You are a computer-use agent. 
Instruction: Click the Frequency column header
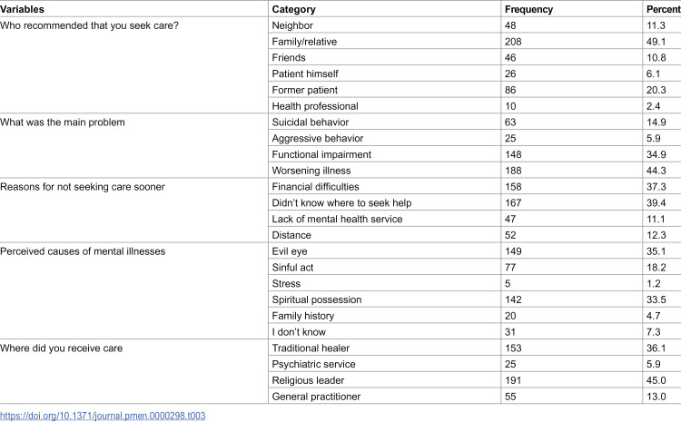tap(528, 9)
